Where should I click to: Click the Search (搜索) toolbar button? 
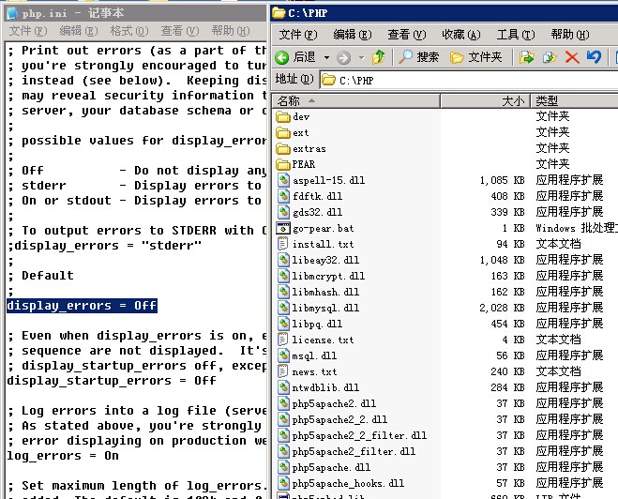(x=418, y=57)
